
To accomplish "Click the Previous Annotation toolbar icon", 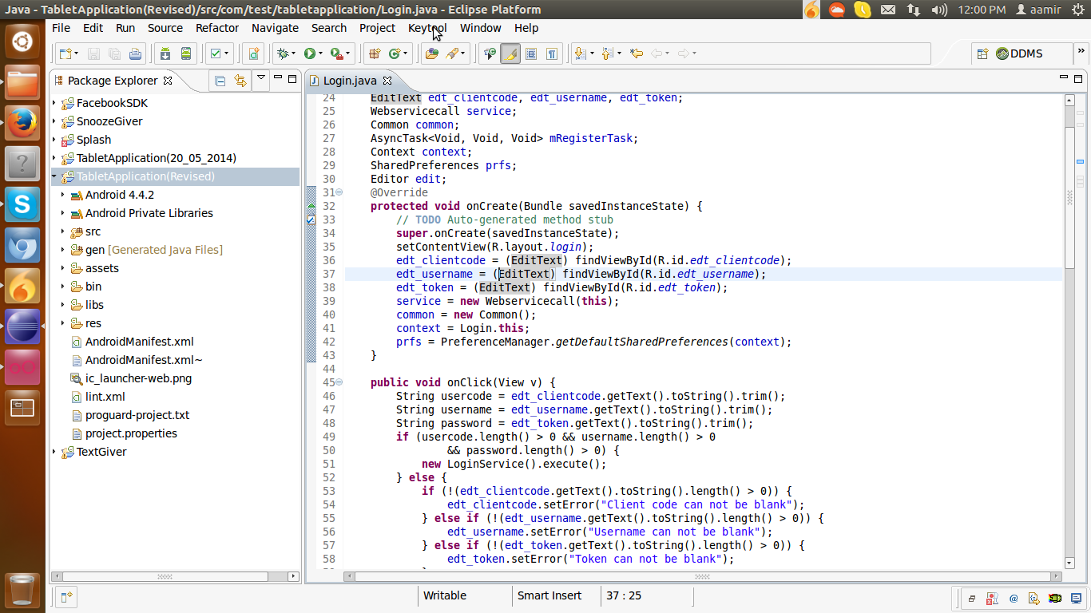I will click(607, 53).
